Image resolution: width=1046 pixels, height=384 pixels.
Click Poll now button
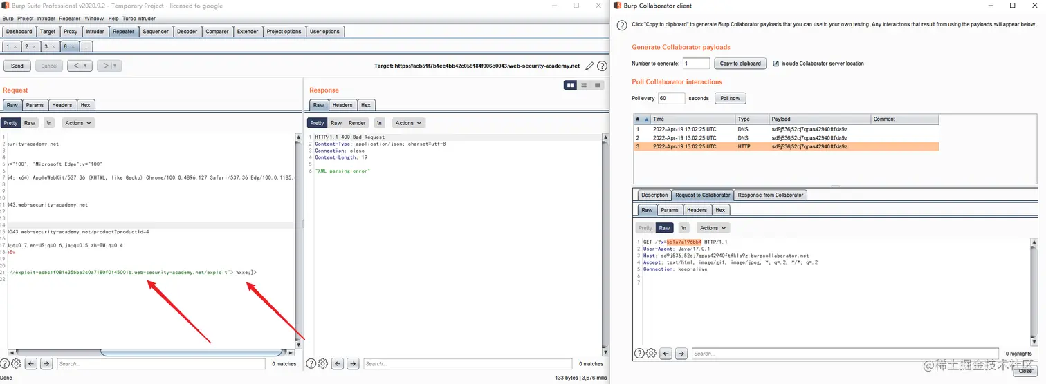click(x=730, y=98)
